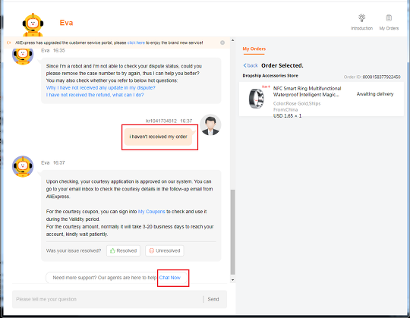410x318 pixels.
Task: Click the chat scrollbar up arrow
Action: [232, 40]
